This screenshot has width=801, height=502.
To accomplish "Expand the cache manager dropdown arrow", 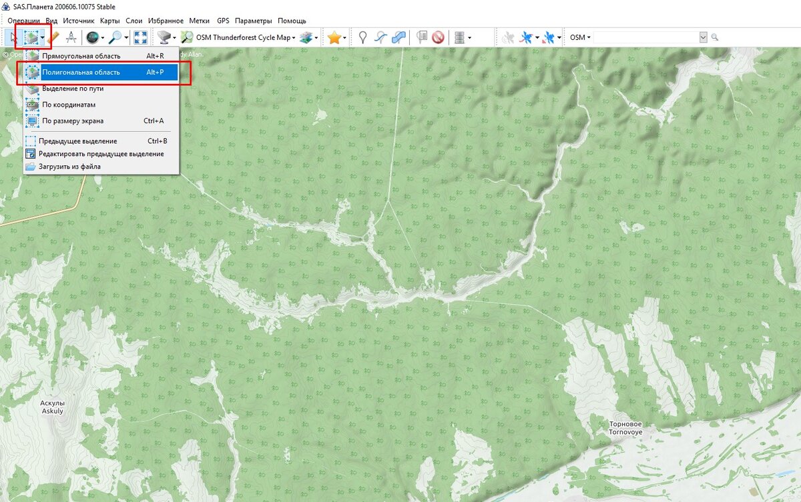I will (x=470, y=37).
